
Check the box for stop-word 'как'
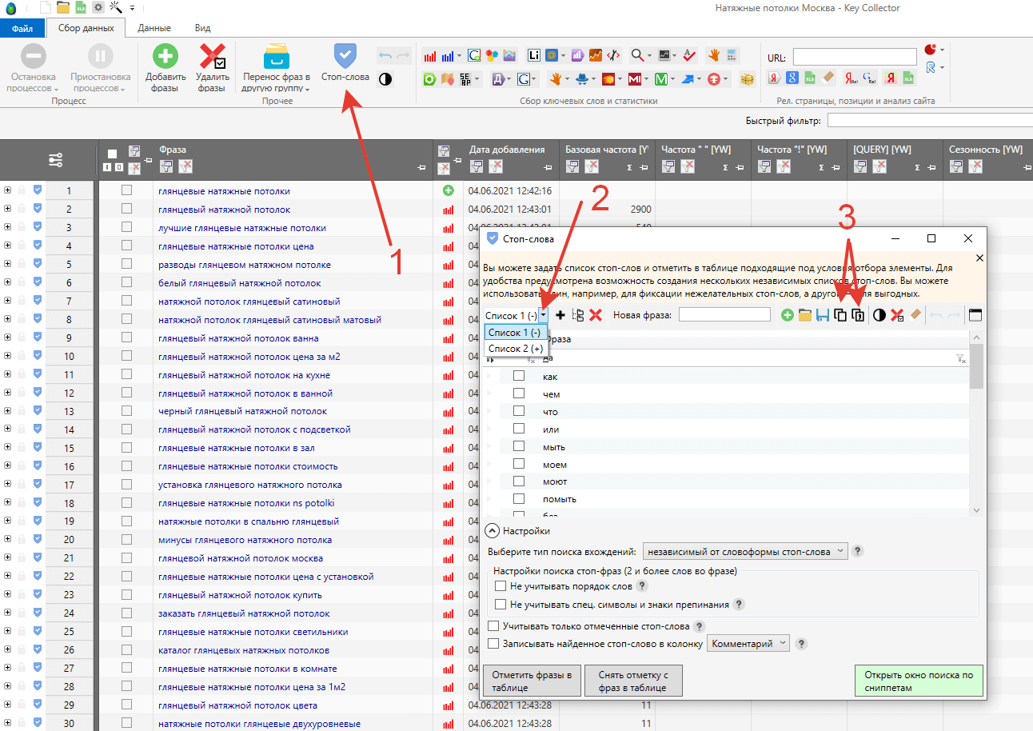[x=519, y=376]
